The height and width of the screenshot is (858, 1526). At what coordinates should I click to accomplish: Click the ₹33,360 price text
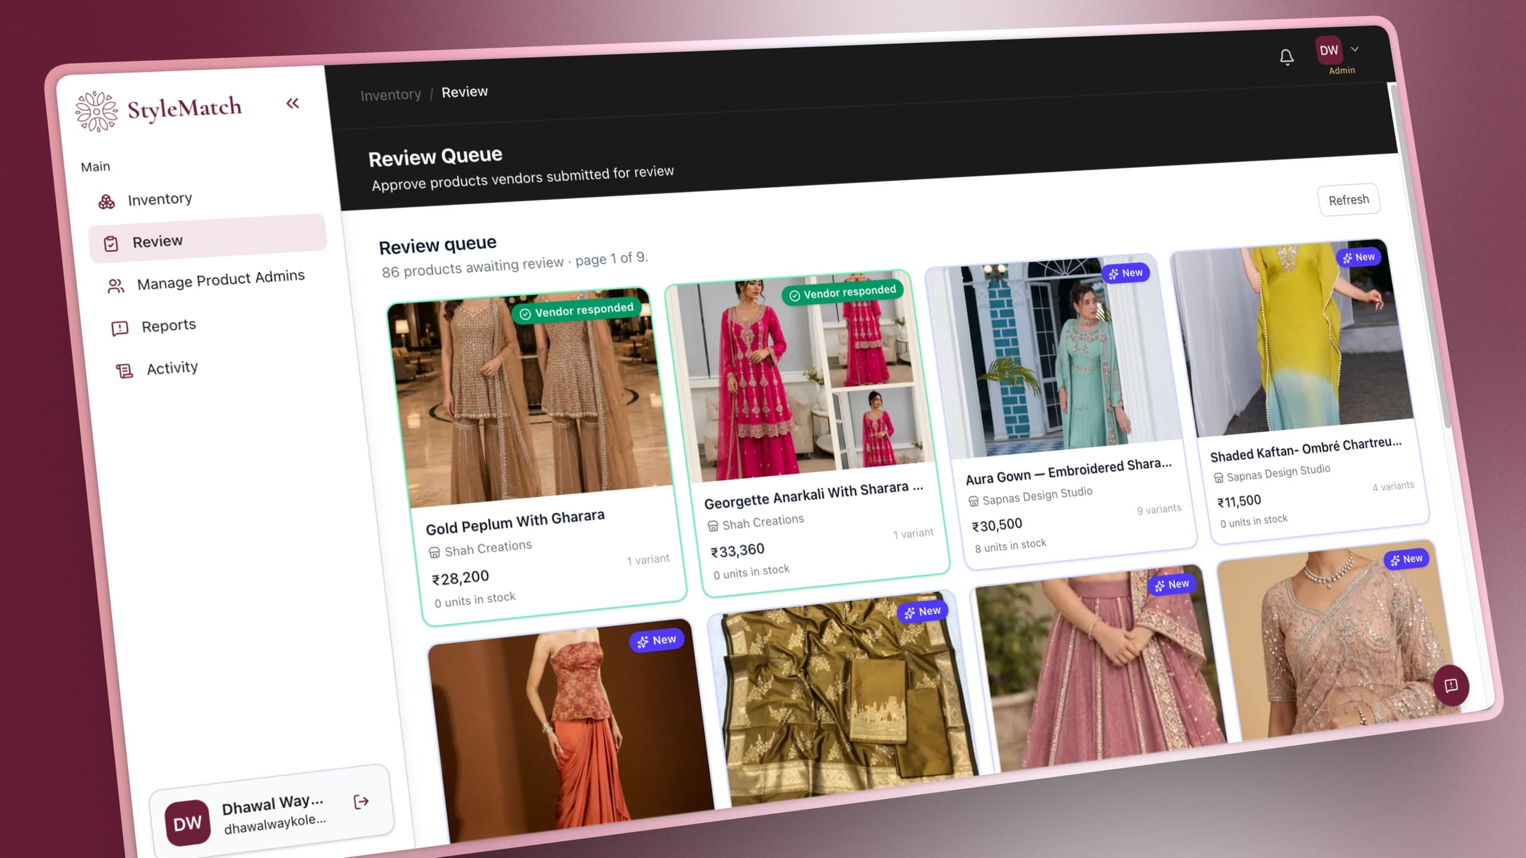click(x=737, y=551)
